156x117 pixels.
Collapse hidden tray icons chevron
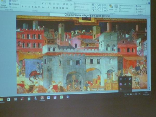(x=126, y=95)
